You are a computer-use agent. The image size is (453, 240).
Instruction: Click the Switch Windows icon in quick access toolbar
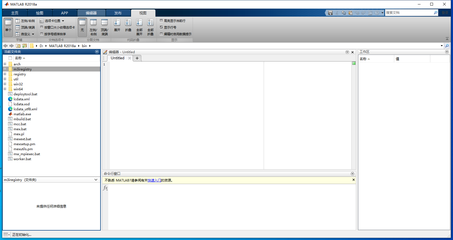coord(370,13)
